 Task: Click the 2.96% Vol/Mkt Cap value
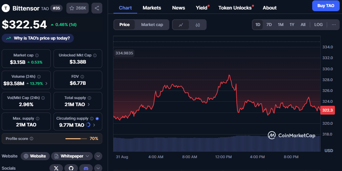pos(26,104)
